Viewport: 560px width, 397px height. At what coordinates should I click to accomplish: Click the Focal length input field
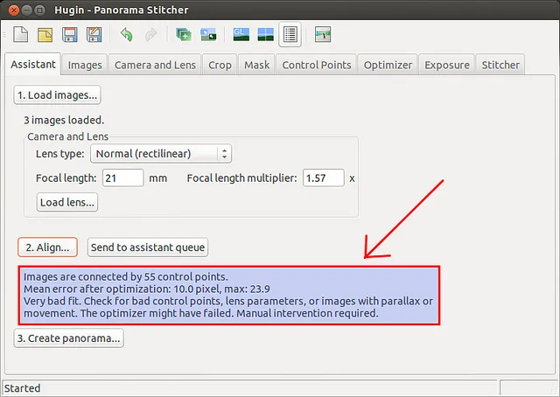pos(122,178)
